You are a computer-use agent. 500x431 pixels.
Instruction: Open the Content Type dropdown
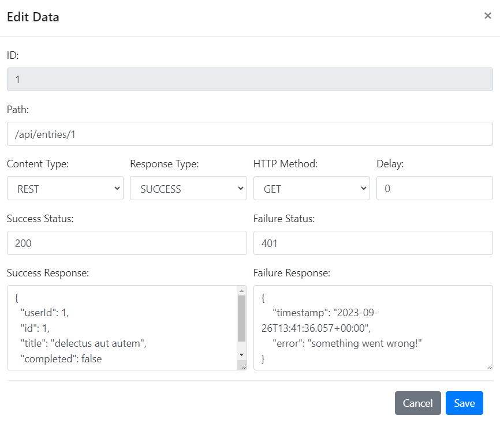(x=65, y=188)
